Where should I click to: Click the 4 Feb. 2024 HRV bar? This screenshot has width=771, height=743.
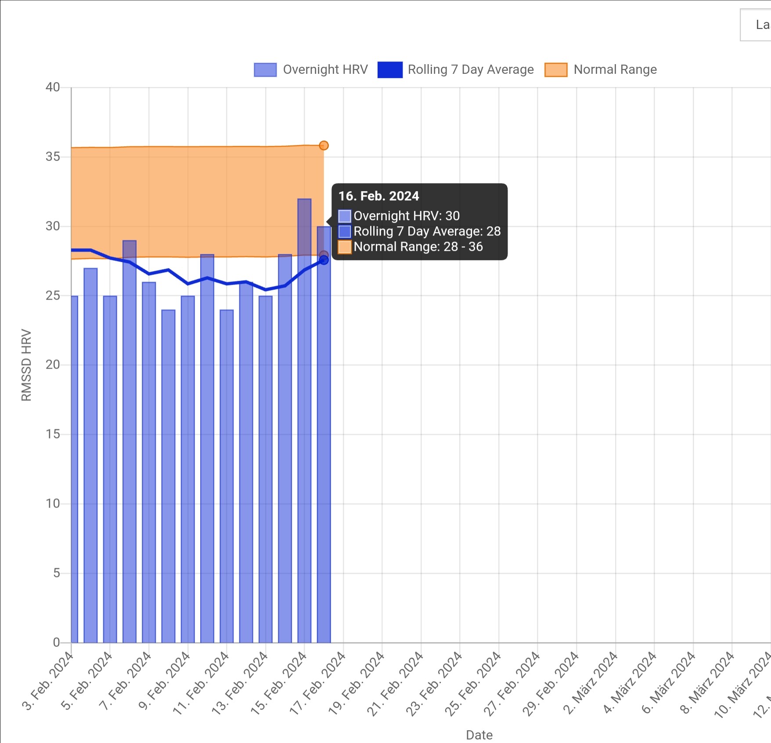click(x=90, y=439)
